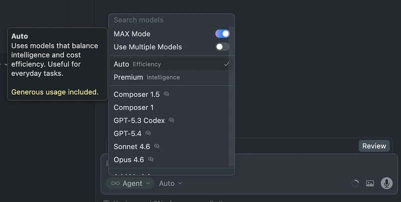Click the Search models field

tap(171, 20)
